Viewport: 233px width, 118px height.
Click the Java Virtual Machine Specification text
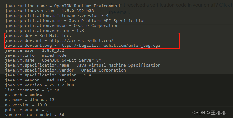point(119,65)
